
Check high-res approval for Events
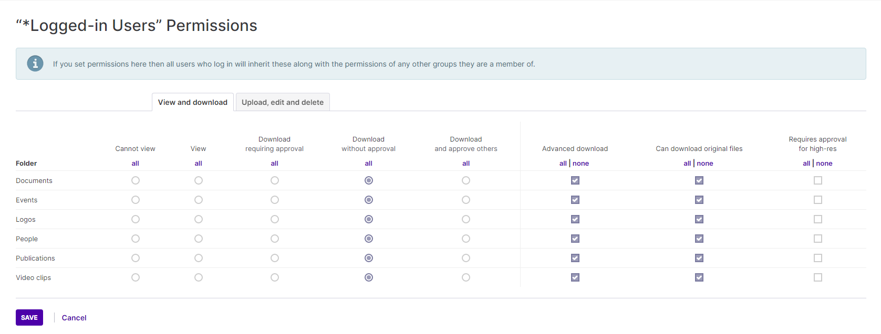click(818, 200)
